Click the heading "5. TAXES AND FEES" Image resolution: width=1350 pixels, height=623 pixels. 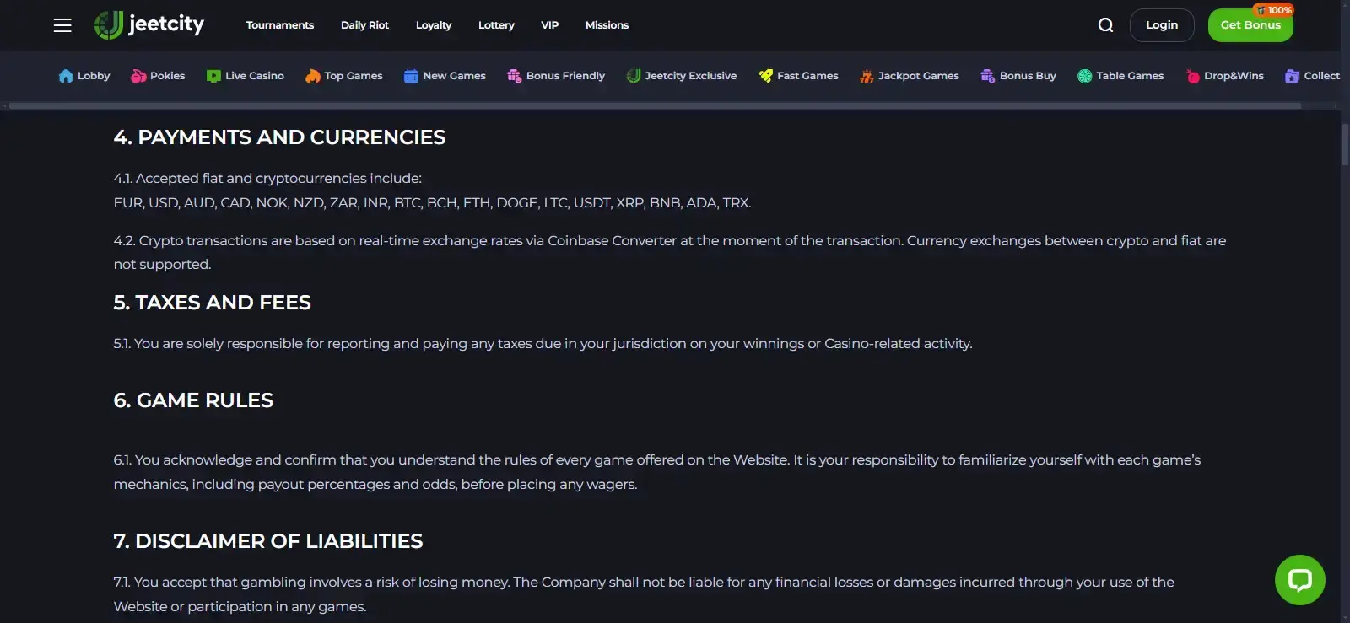click(212, 303)
